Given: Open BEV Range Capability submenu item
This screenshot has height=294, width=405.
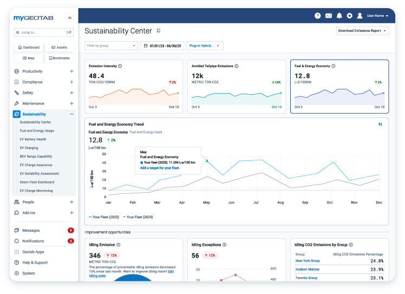Looking at the screenshot, I should tap(36, 156).
